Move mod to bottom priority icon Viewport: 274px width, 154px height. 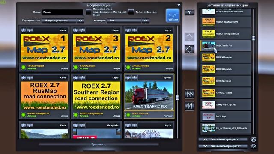pyautogui.click(x=253, y=146)
